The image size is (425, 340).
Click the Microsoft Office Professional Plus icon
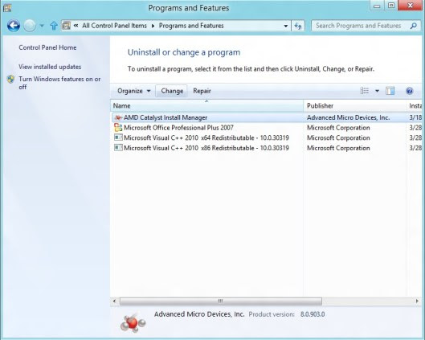(x=118, y=128)
